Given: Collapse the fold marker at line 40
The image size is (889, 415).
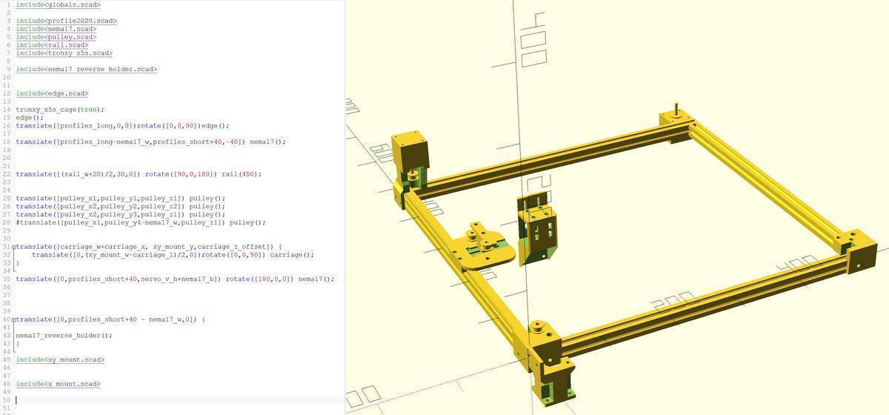Looking at the screenshot, I should tap(14, 319).
